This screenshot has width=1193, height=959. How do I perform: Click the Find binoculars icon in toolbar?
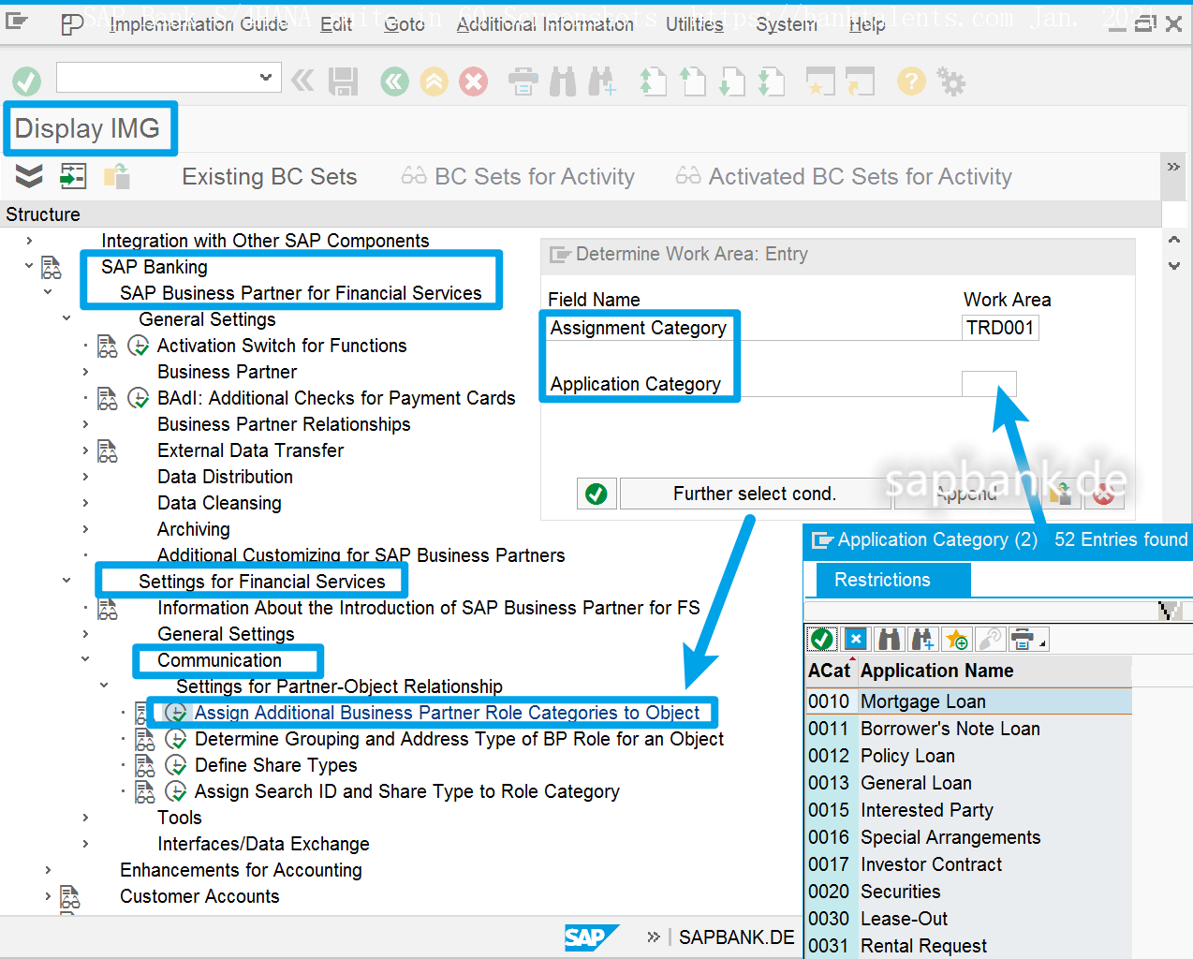563,81
